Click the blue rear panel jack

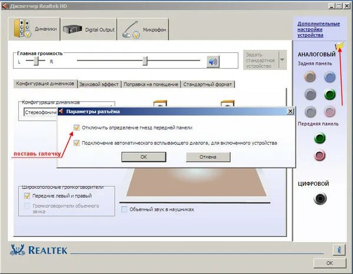[330, 77]
